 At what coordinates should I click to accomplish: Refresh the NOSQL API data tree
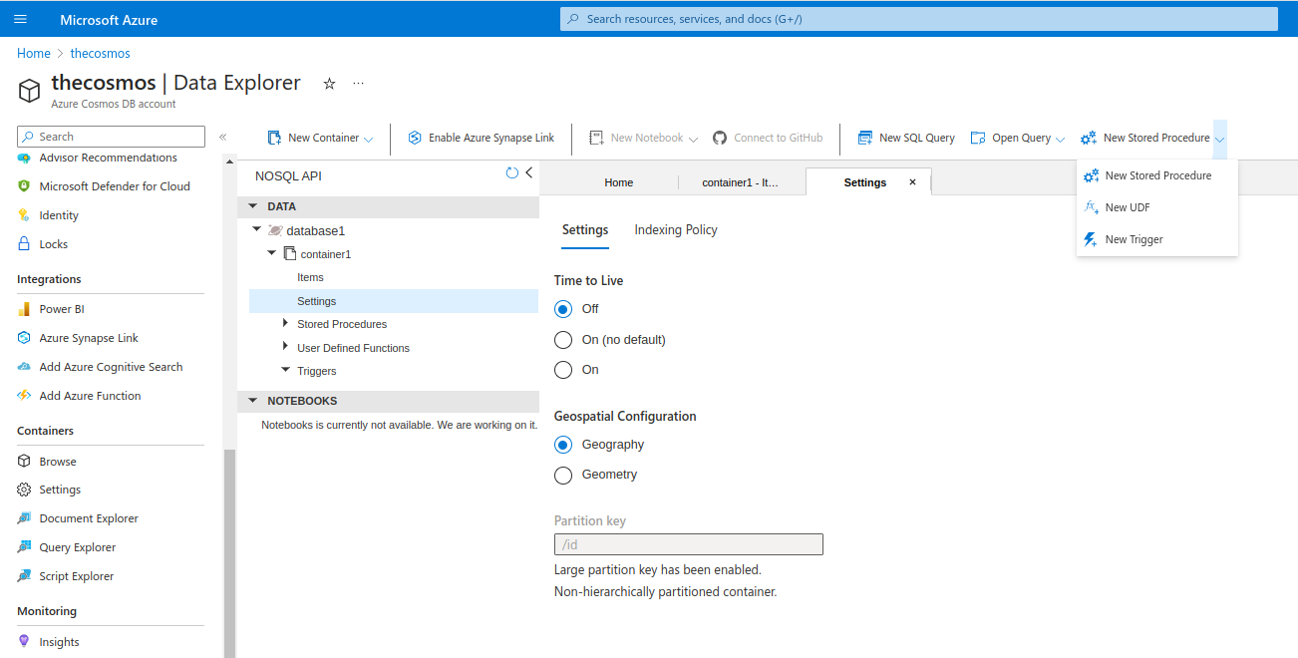512,173
